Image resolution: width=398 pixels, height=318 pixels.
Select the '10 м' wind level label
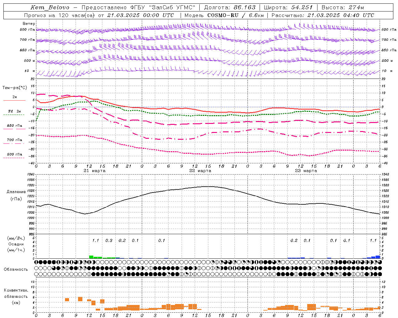tap(30, 71)
